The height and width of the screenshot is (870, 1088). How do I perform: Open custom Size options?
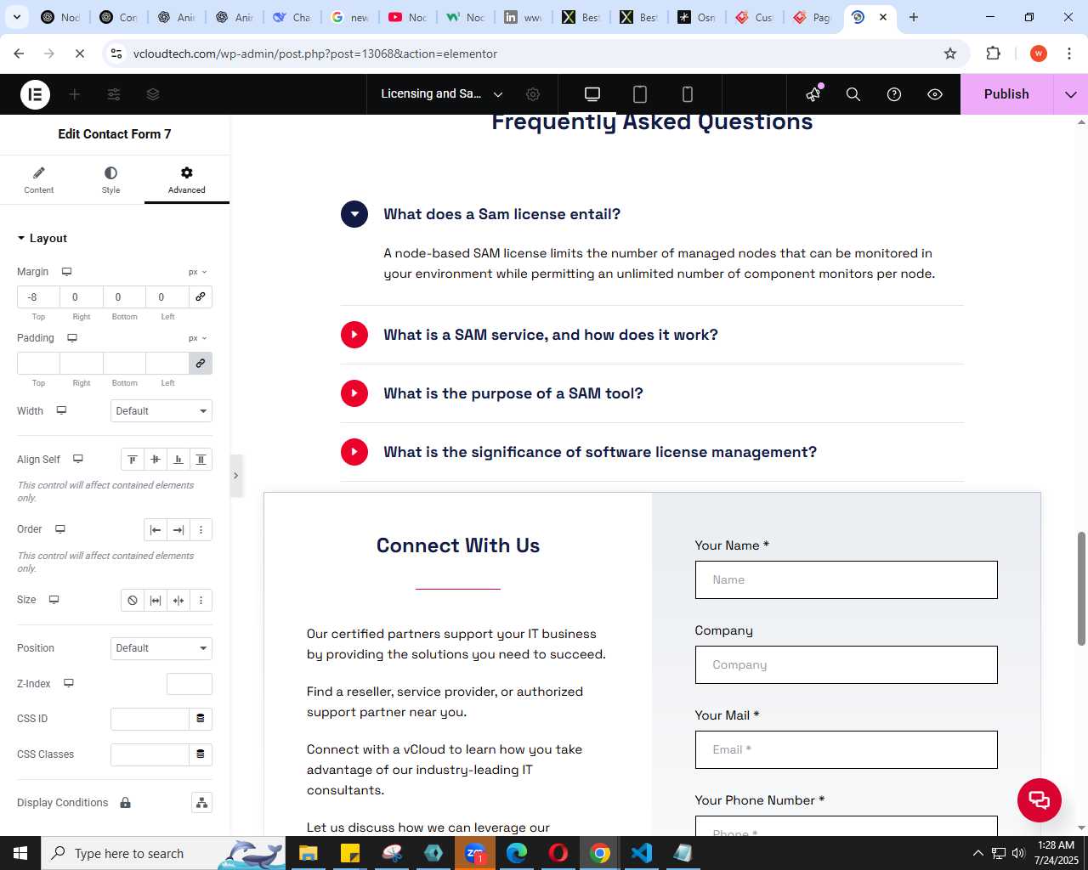tap(201, 601)
